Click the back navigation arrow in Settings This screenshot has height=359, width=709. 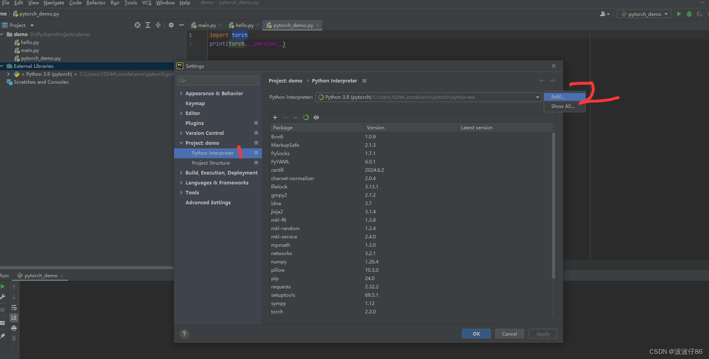coord(542,81)
